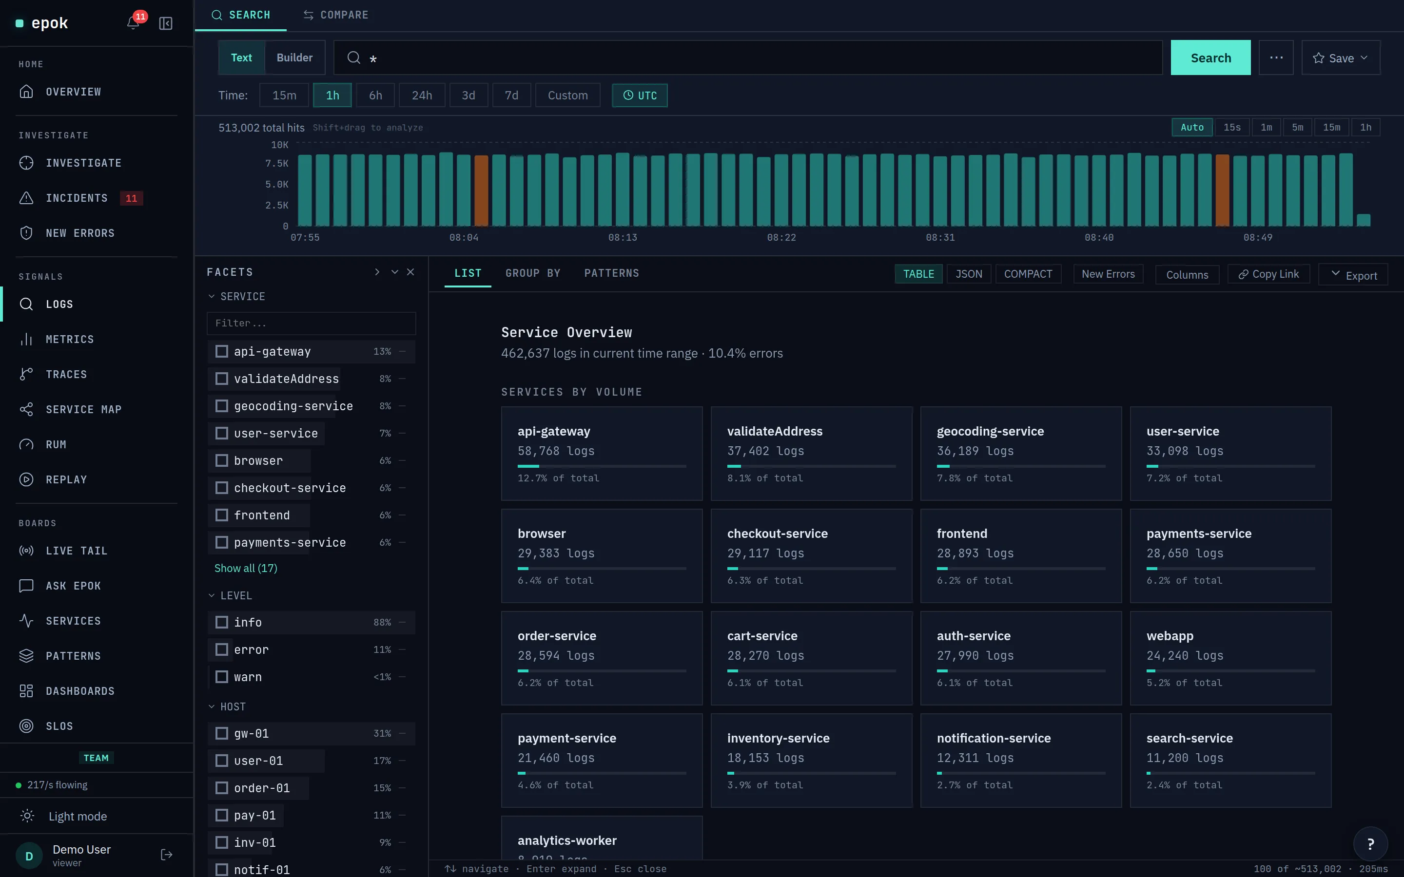1404x877 pixels.
Task: Switch to the Compare tab
Action: tap(336, 15)
